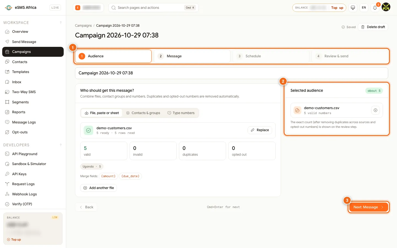This screenshot has height=248, width=397.
Task: Click the Two-Way SMS icon
Action: point(7,92)
